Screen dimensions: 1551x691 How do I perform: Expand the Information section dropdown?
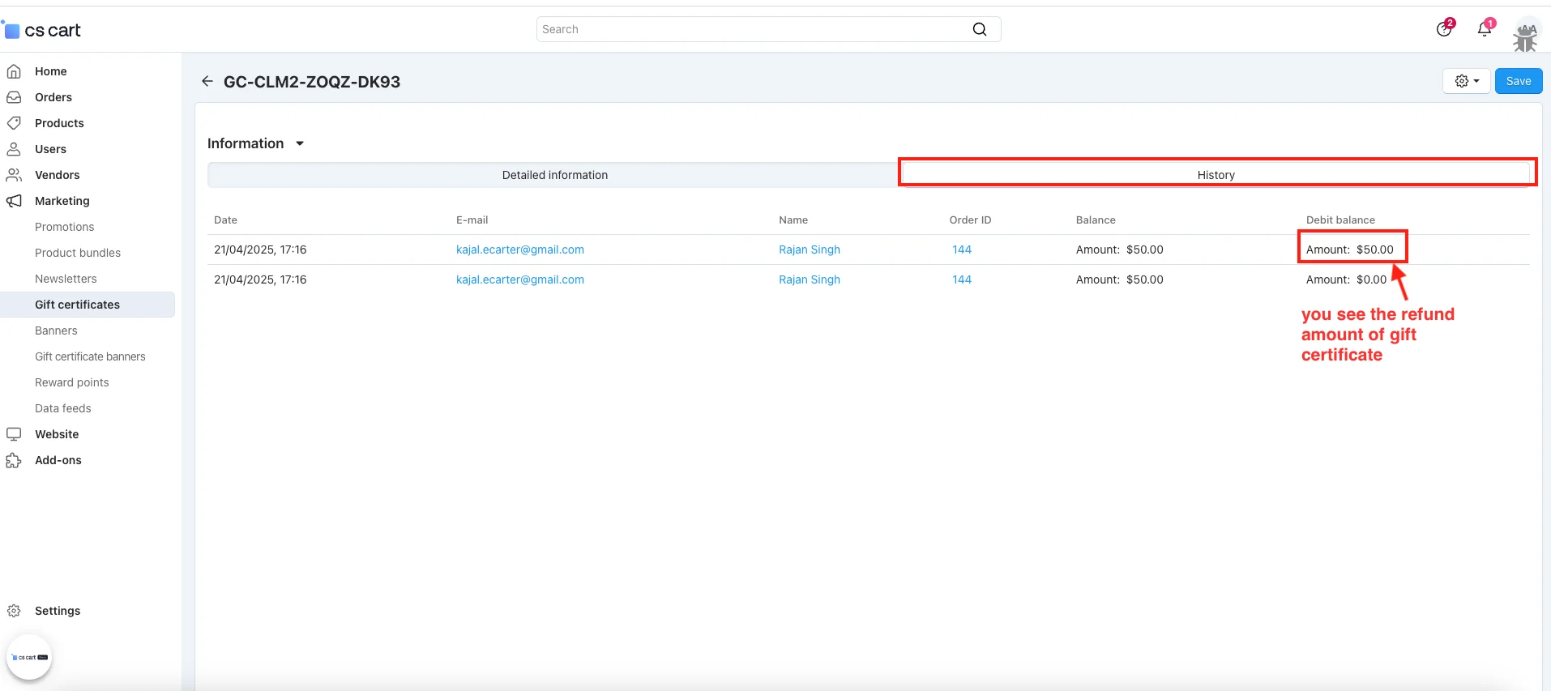[x=299, y=143]
